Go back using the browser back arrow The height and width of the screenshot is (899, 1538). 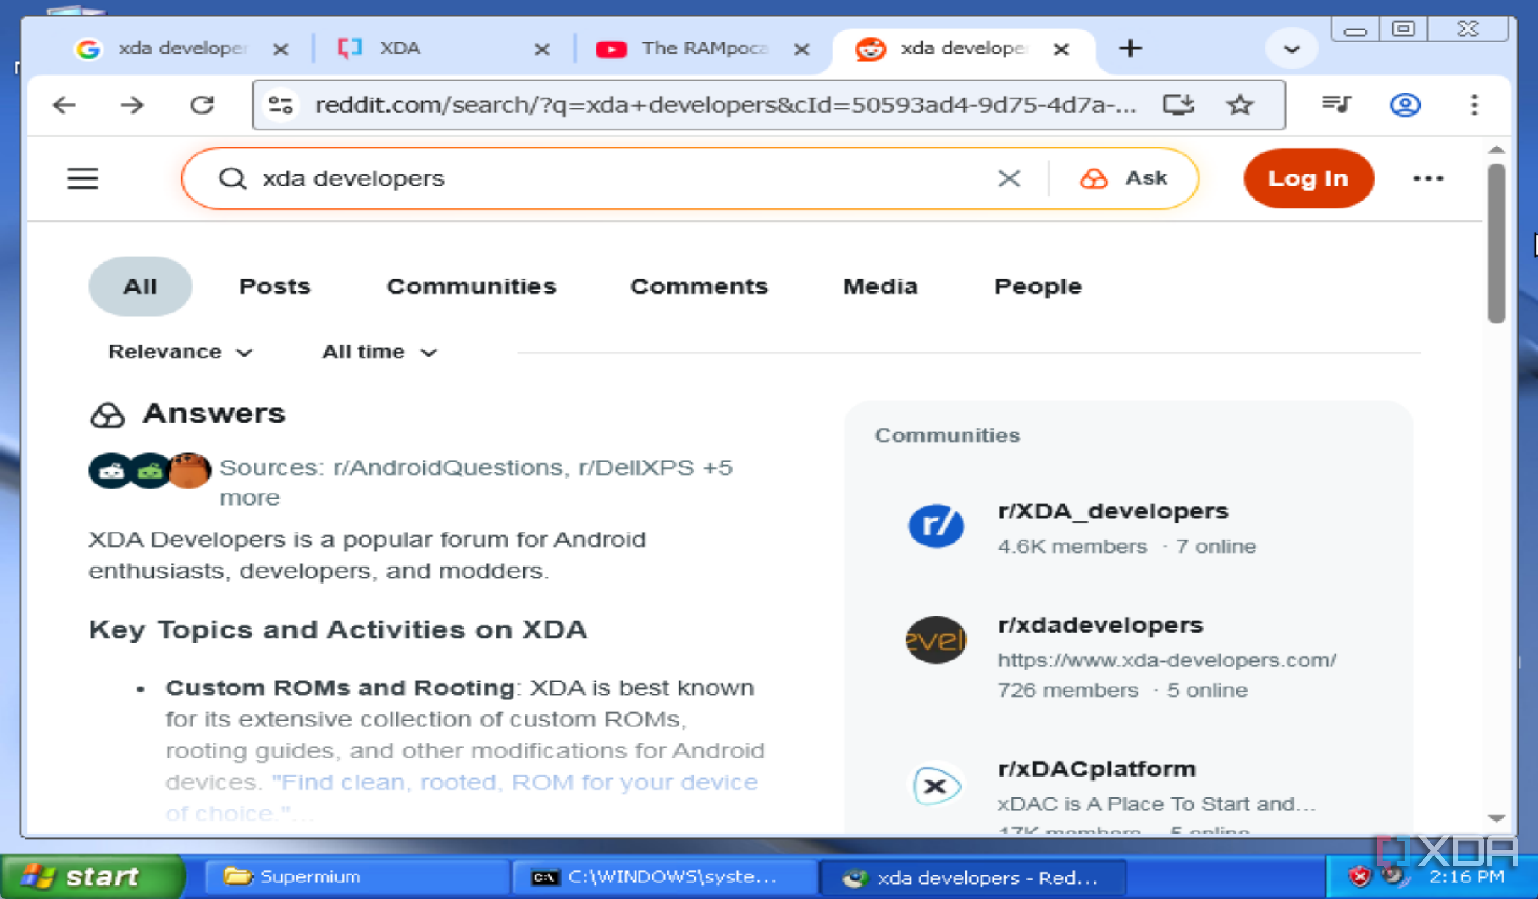(x=64, y=106)
